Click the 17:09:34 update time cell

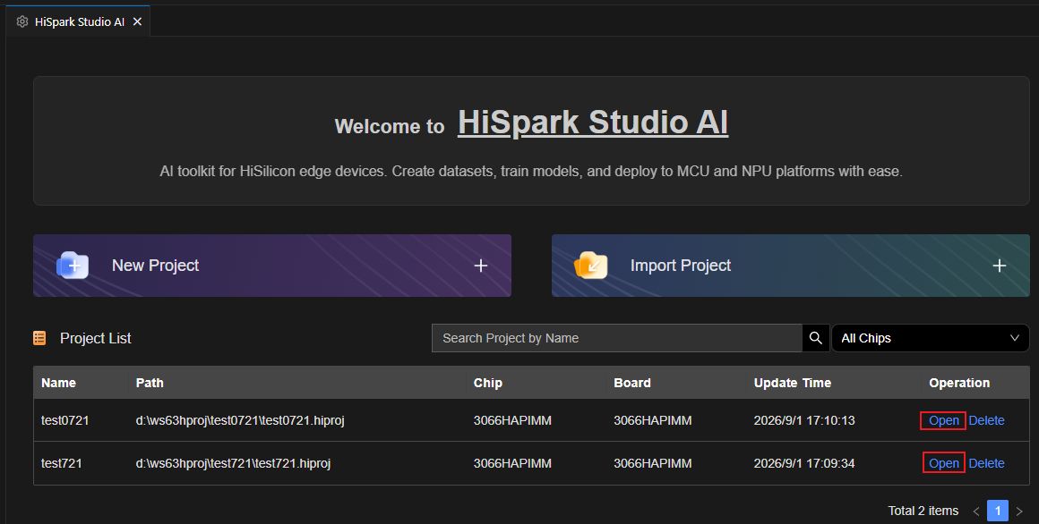(x=804, y=464)
